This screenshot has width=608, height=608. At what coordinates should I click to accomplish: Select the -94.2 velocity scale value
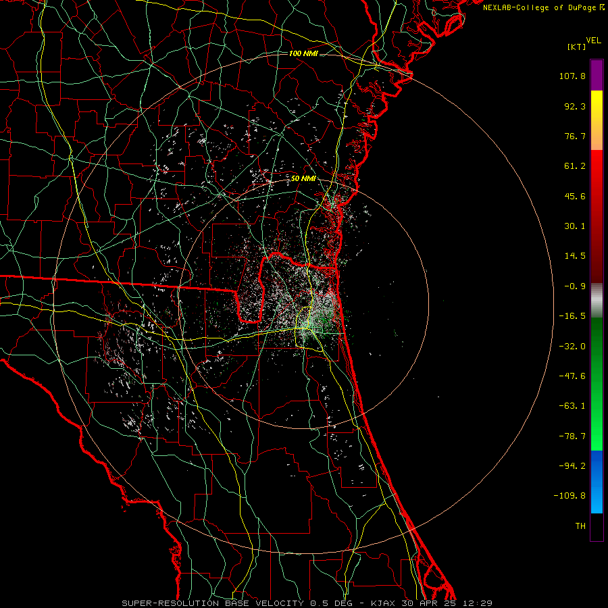[572, 465]
